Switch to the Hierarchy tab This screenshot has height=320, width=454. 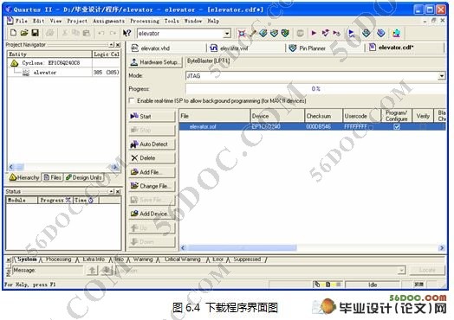pyautogui.click(x=24, y=177)
